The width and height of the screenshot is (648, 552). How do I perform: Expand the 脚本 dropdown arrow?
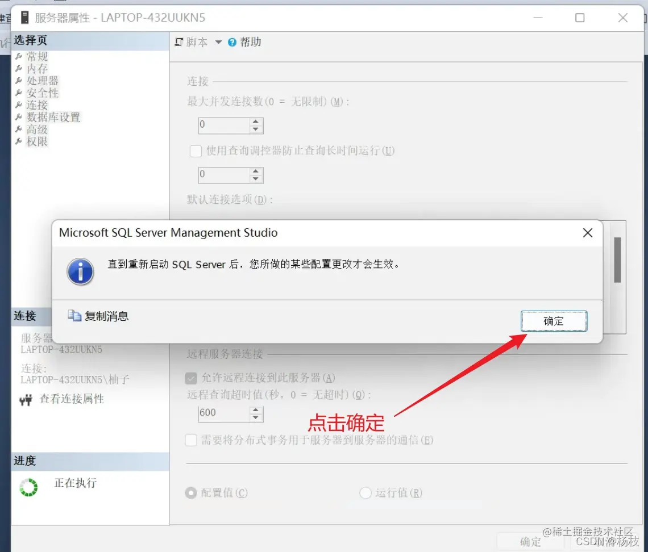click(x=218, y=42)
